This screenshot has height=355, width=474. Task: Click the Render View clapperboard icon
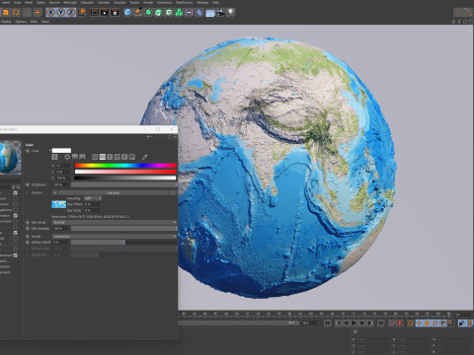tap(95, 13)
